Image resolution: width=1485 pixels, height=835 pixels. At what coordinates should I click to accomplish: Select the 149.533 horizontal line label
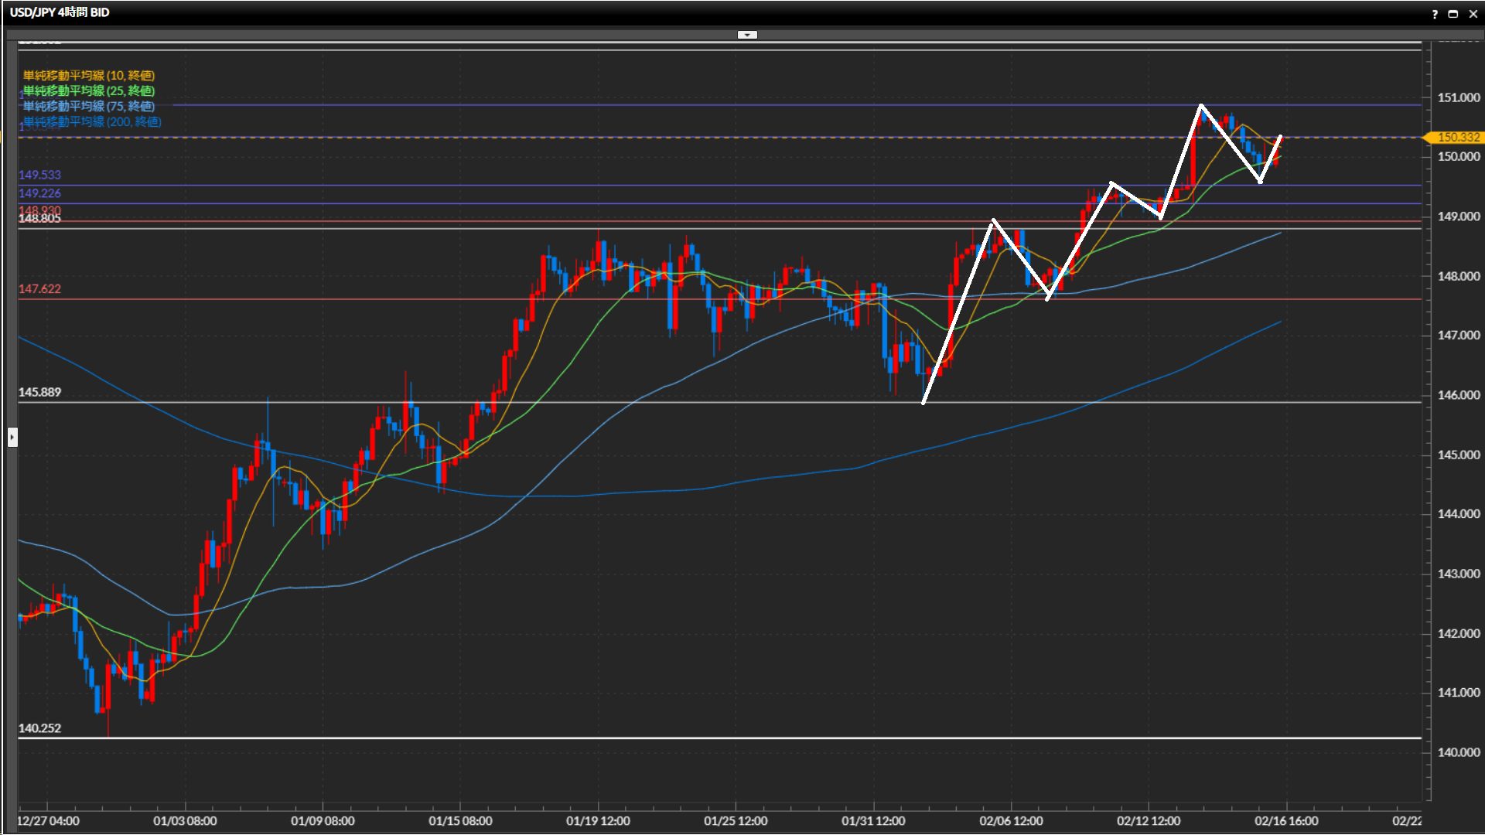point(39,175)
